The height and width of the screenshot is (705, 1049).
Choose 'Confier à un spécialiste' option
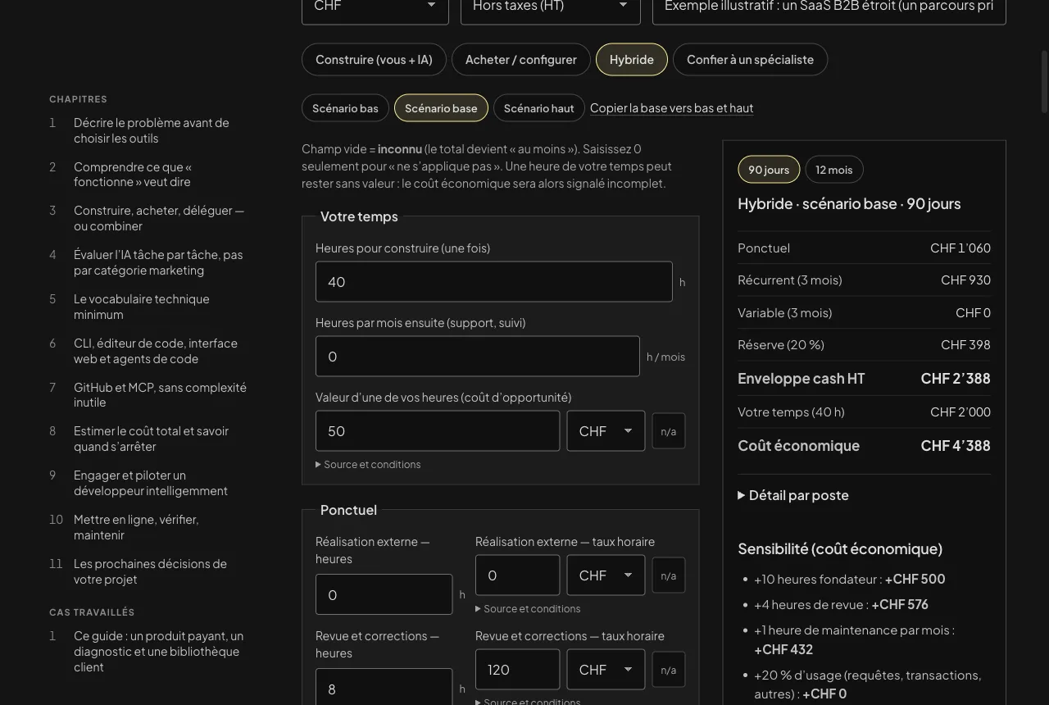(x=750, y=59)
